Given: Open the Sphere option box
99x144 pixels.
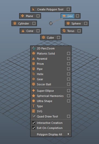Looking at the screenshot, I should [86, 23].
